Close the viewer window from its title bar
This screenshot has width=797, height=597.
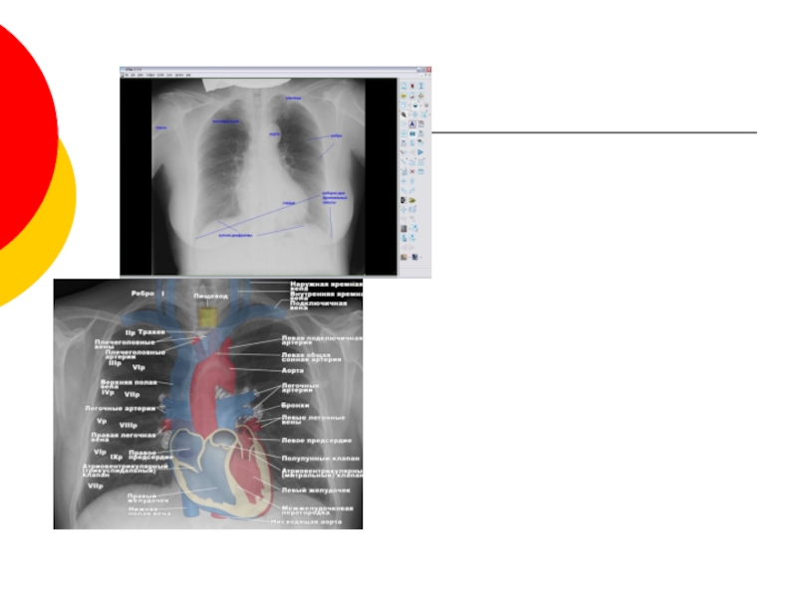pyautogui.click(x=429, y=70)
